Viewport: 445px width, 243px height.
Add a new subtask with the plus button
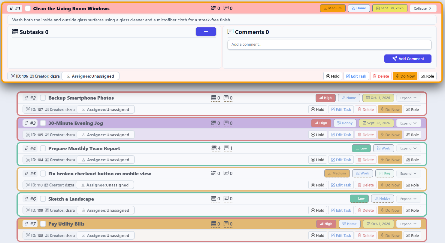click(206, 32)
